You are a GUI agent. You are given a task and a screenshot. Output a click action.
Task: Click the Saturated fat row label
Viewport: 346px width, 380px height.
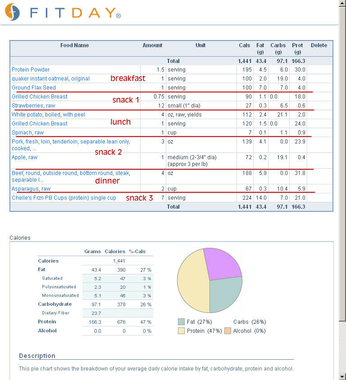(x=52, y=278)
